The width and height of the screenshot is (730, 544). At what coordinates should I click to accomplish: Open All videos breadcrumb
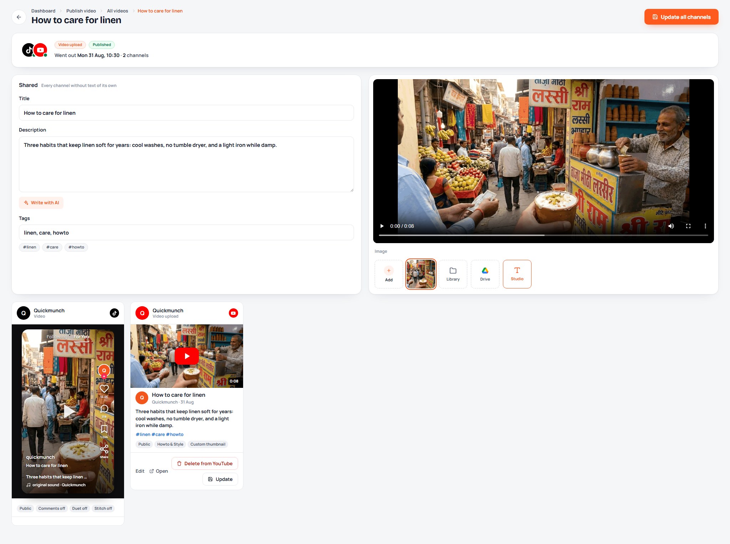pos(117,11)
